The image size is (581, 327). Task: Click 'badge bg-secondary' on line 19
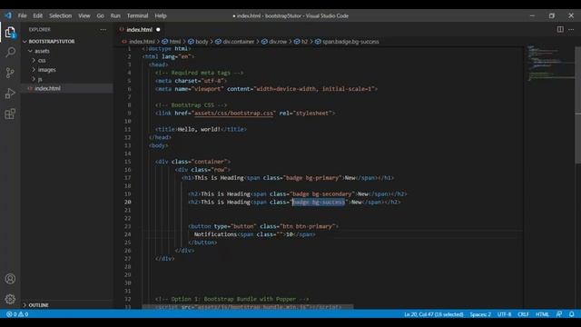(321, 193)
